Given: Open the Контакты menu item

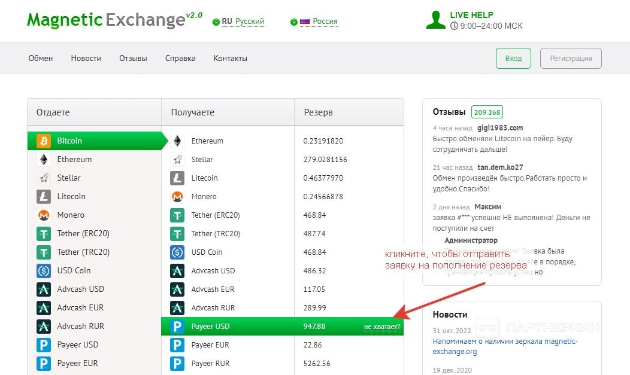Looking at the screenshot, I should 230,58.
